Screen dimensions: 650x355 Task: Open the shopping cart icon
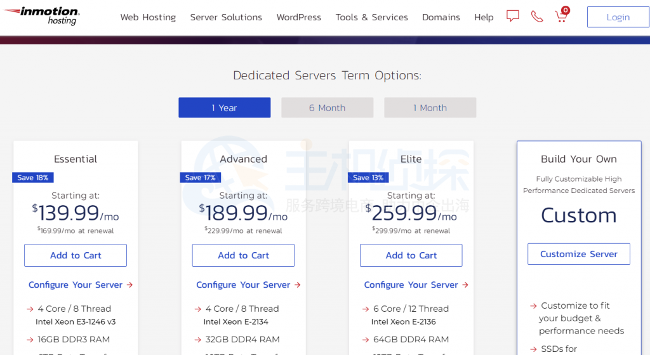pos(561,16)
